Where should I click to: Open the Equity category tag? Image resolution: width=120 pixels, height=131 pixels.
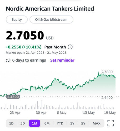[17, 19]
